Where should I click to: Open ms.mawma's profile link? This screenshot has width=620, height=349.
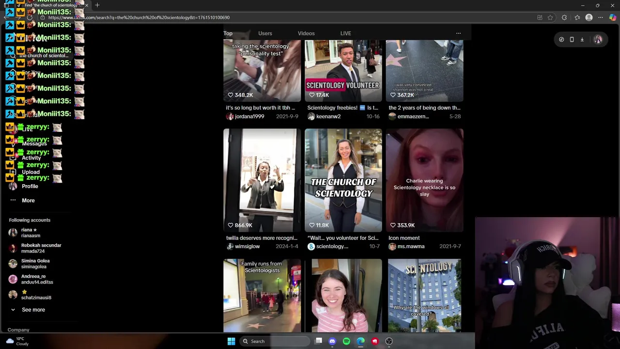pyautogui.click(x=411, y=246)
